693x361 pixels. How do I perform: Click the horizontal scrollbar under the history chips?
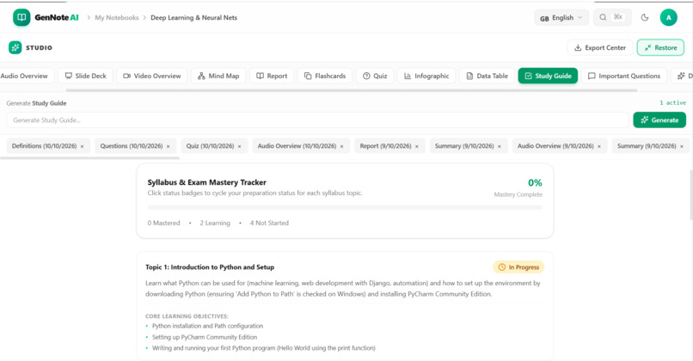(x=89, y=158)
